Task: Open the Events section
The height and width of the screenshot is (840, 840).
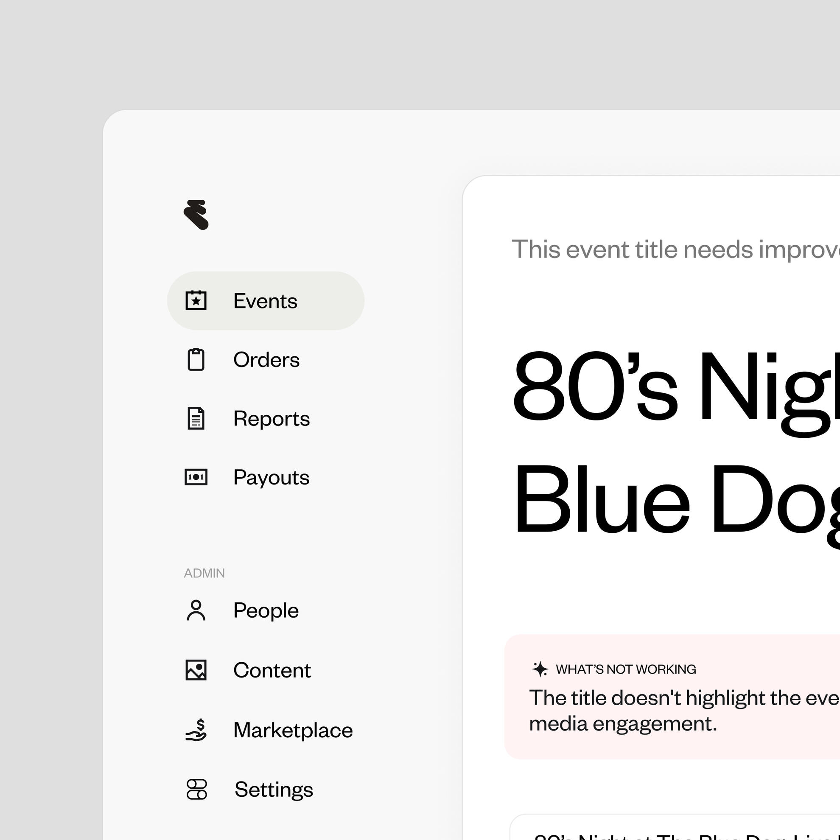Action: tap(265, 300)
